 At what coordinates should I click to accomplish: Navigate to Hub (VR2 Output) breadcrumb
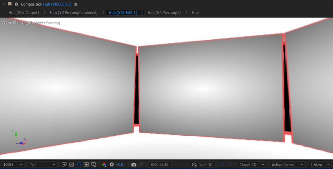click(x=24, y=13)
